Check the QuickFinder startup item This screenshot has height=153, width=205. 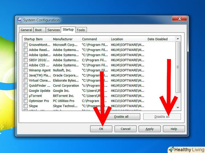(x=26, y=85)
